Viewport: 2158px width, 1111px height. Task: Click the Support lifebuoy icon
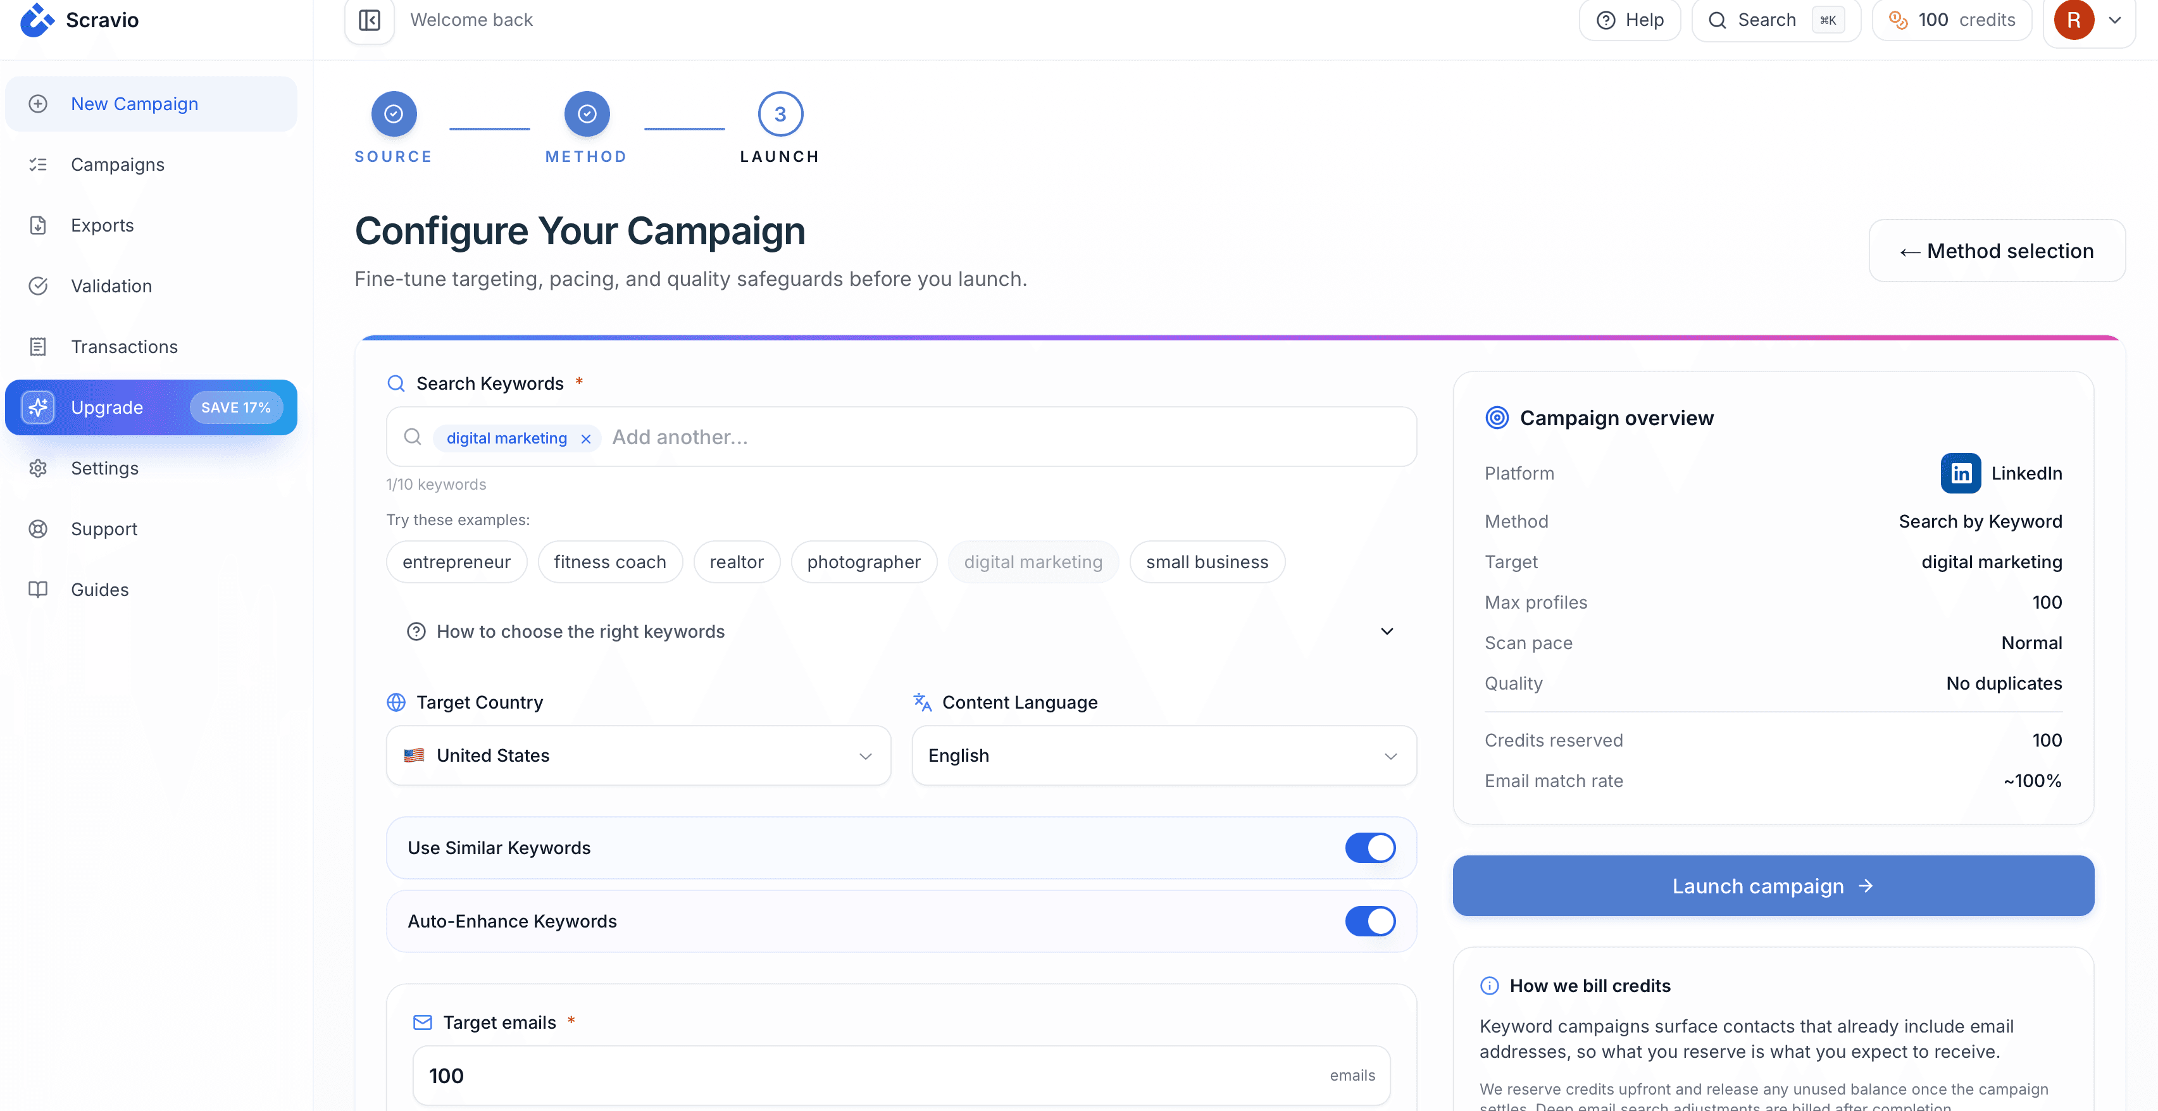[38, 529]
